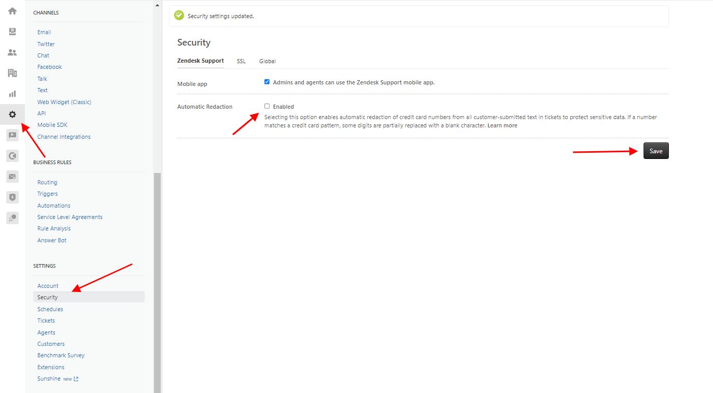
Task: Open the Automations page
Action: coord(54,206)
